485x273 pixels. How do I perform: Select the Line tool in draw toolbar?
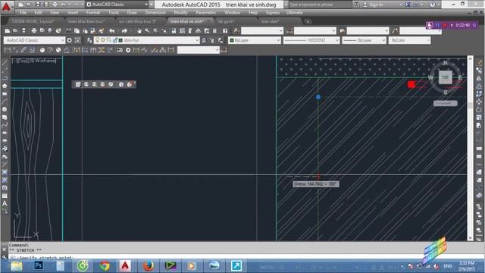(5, 63)
